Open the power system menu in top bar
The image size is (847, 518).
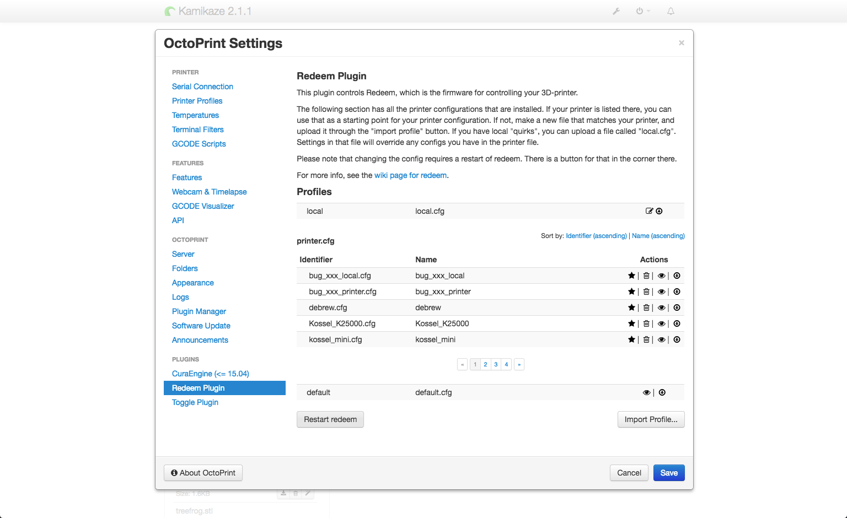pos(643,11)
